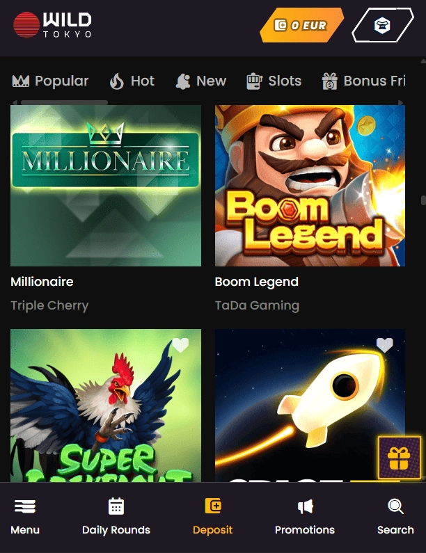Select the Popular category tab
426x553 pixels.
click(x=51, y=81)
